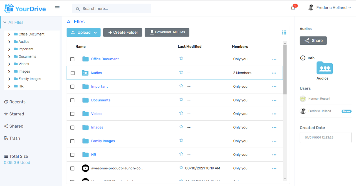Open the hamburger menu beside the logo
The height and width of the screenshot is (188, 356).
tap(57, 8)
